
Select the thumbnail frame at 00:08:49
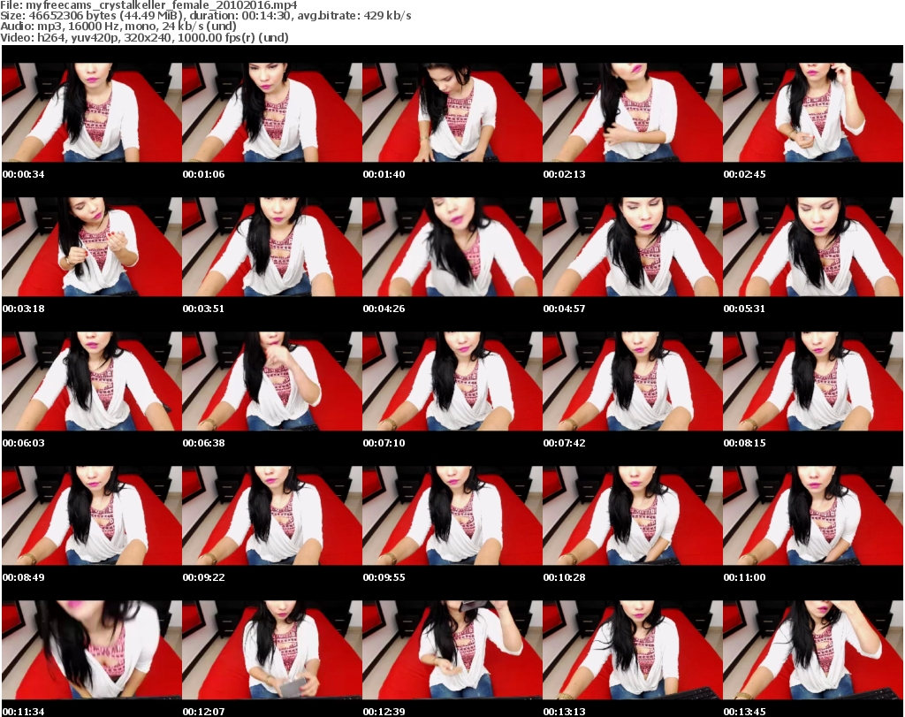92,516
